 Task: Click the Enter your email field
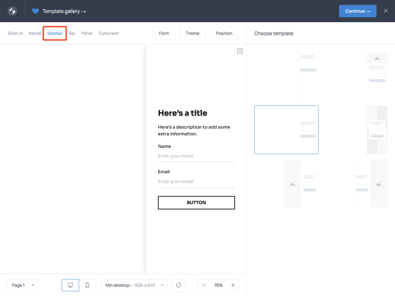196,182
